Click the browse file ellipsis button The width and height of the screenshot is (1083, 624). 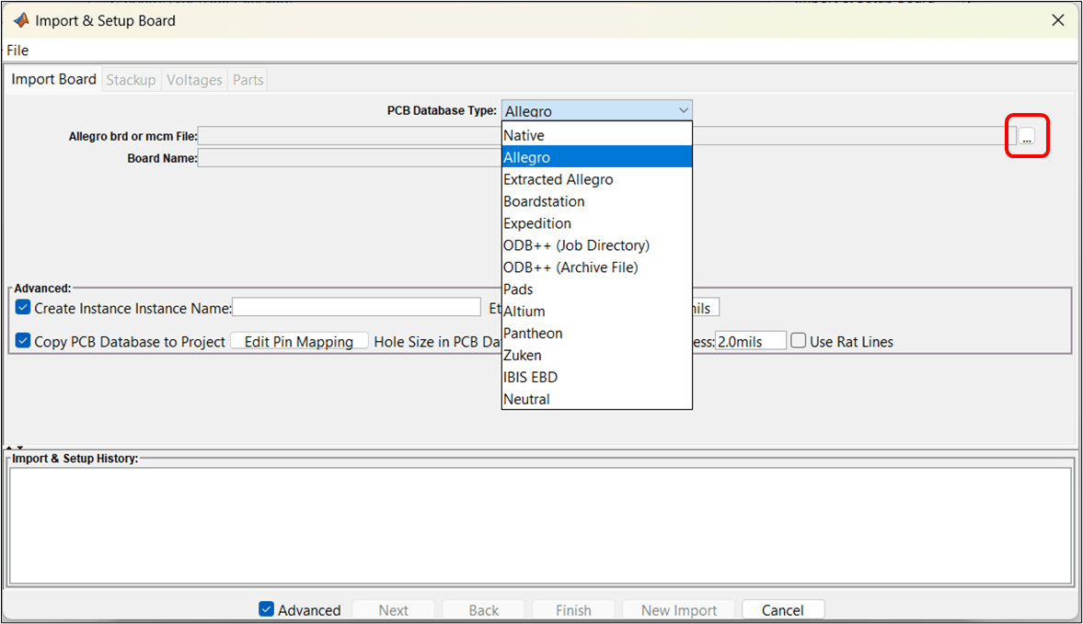[x=1027, y=137]
